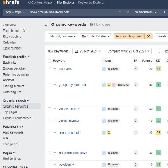Expand the what is pngtree plus icon
168x168 pixels.
[x=55, y=109]
